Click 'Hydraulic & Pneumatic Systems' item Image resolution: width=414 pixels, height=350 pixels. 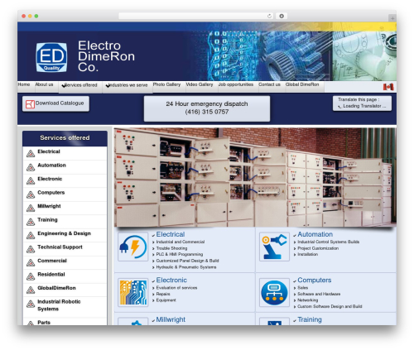coord(186,267)
